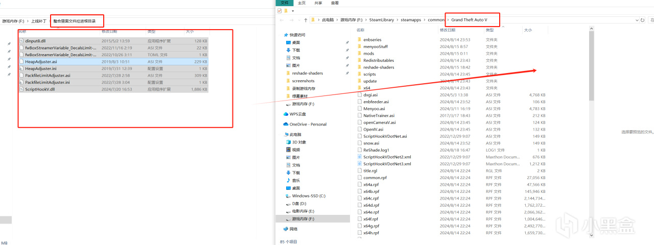Click the 音乐 music note icon
Screen dimensions: 654x245
pos(289,180)
